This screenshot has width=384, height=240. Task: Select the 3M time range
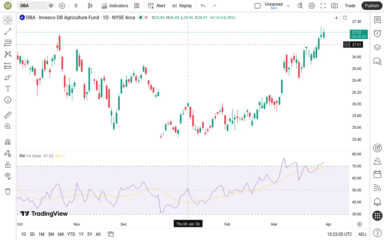pos(51,234)
